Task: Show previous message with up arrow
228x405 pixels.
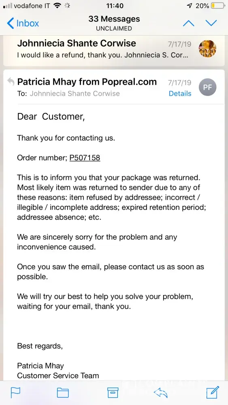Action: [x=188, y=23]
